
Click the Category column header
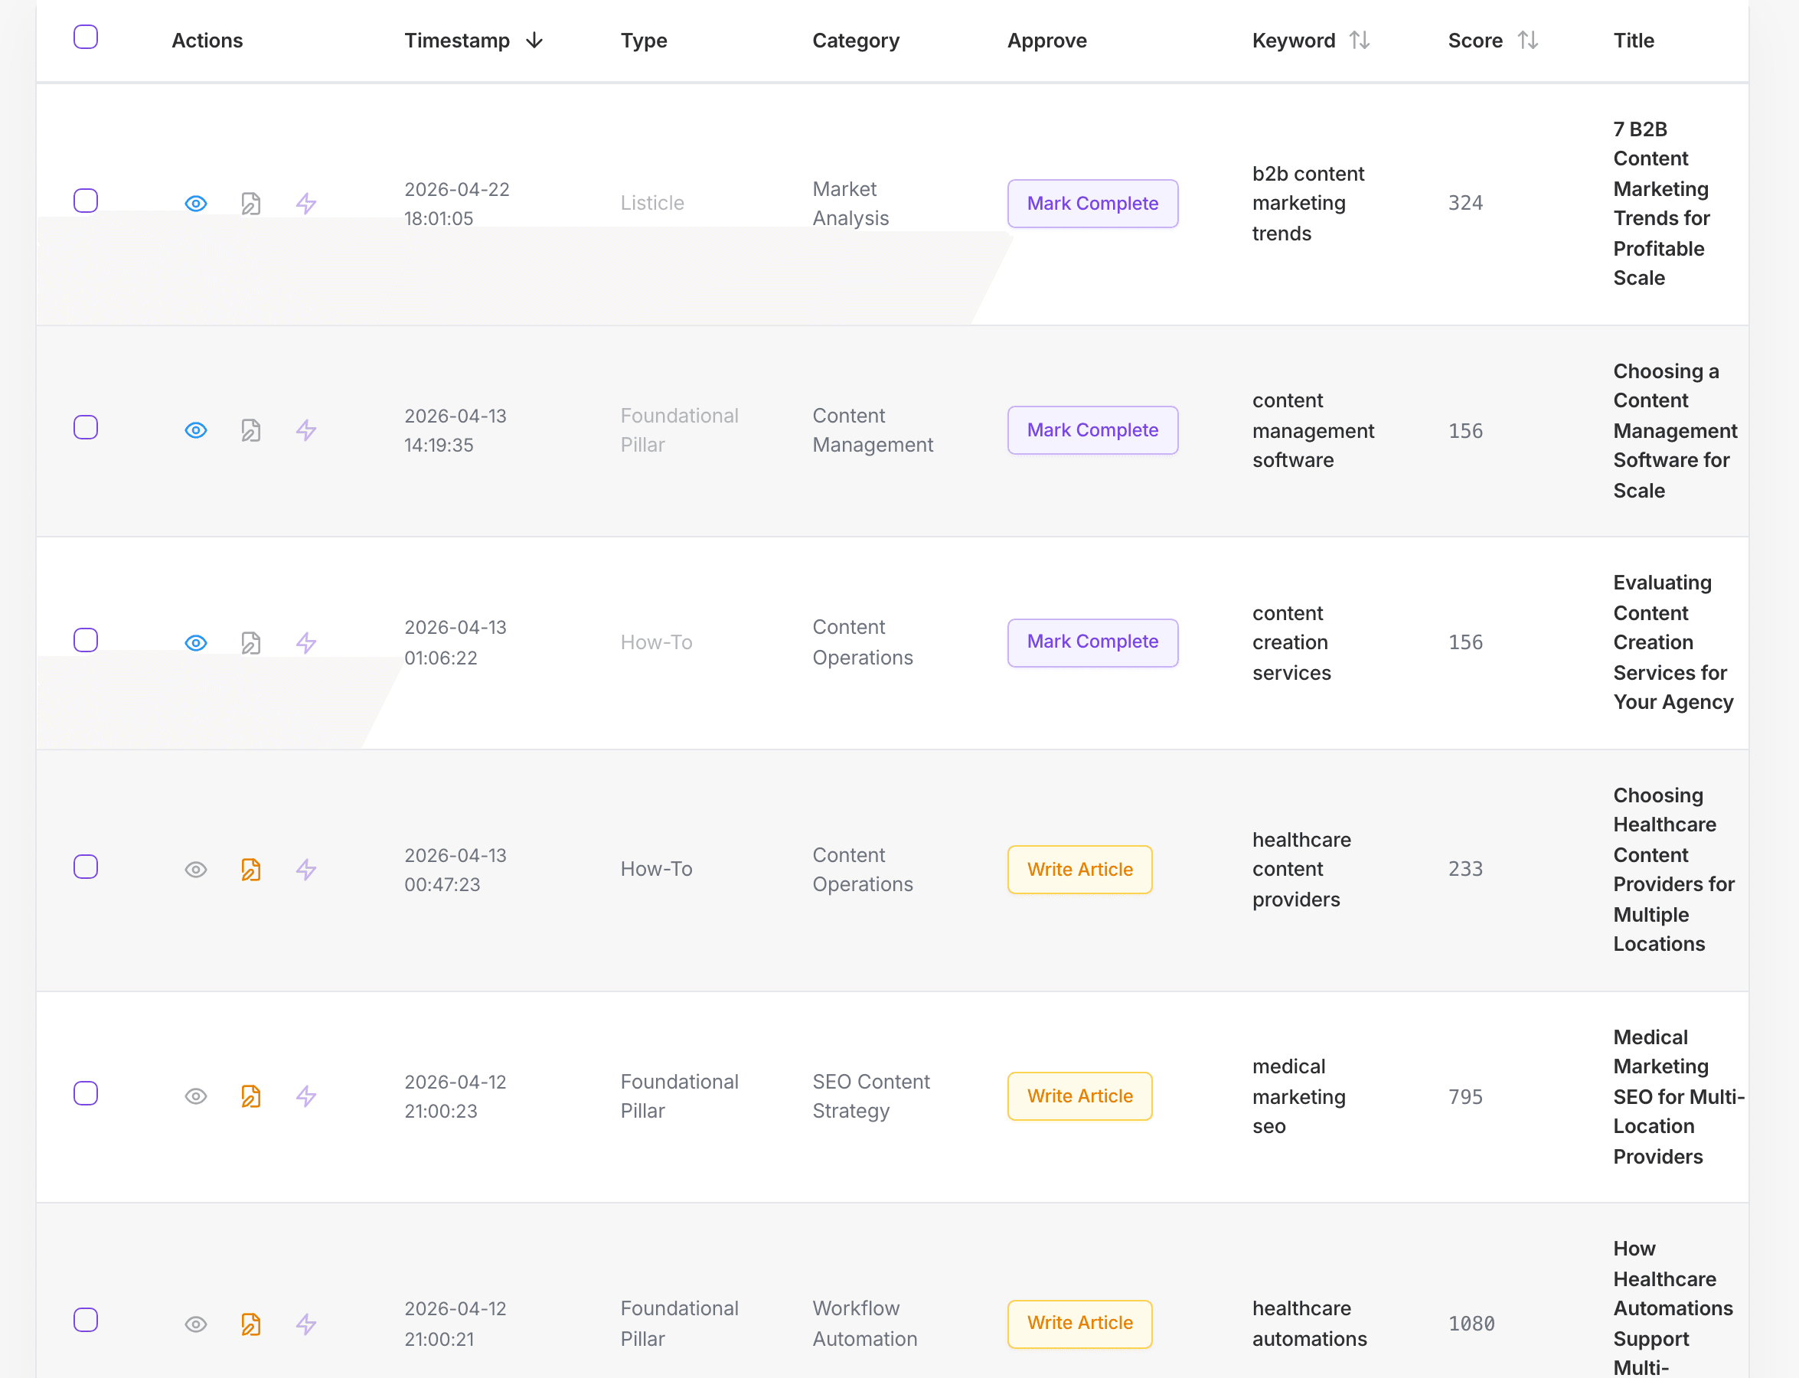tap(856, 39)
